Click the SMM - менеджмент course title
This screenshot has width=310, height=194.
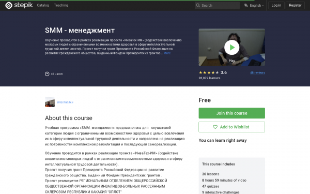[x=80, y=31]
